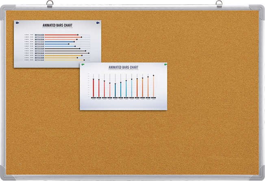Click the first legend label in the horizontal chart
265x181 pixels.
click(x=39, y=35)
